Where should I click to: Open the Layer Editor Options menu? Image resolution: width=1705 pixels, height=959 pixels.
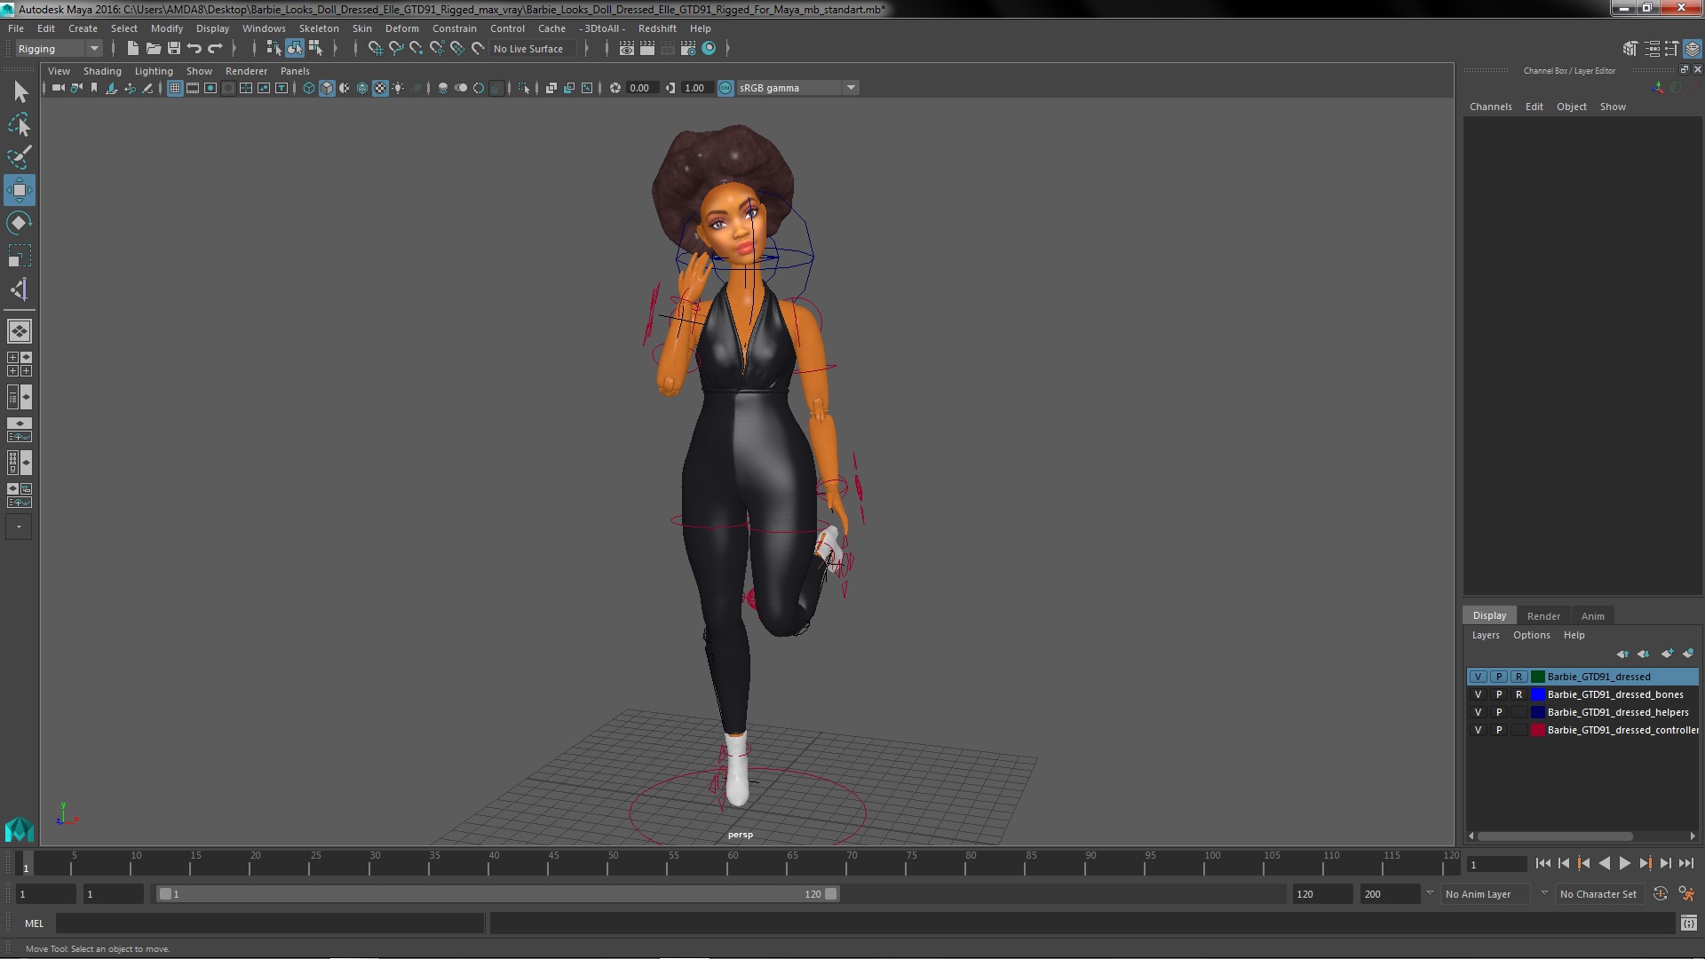1532,635
